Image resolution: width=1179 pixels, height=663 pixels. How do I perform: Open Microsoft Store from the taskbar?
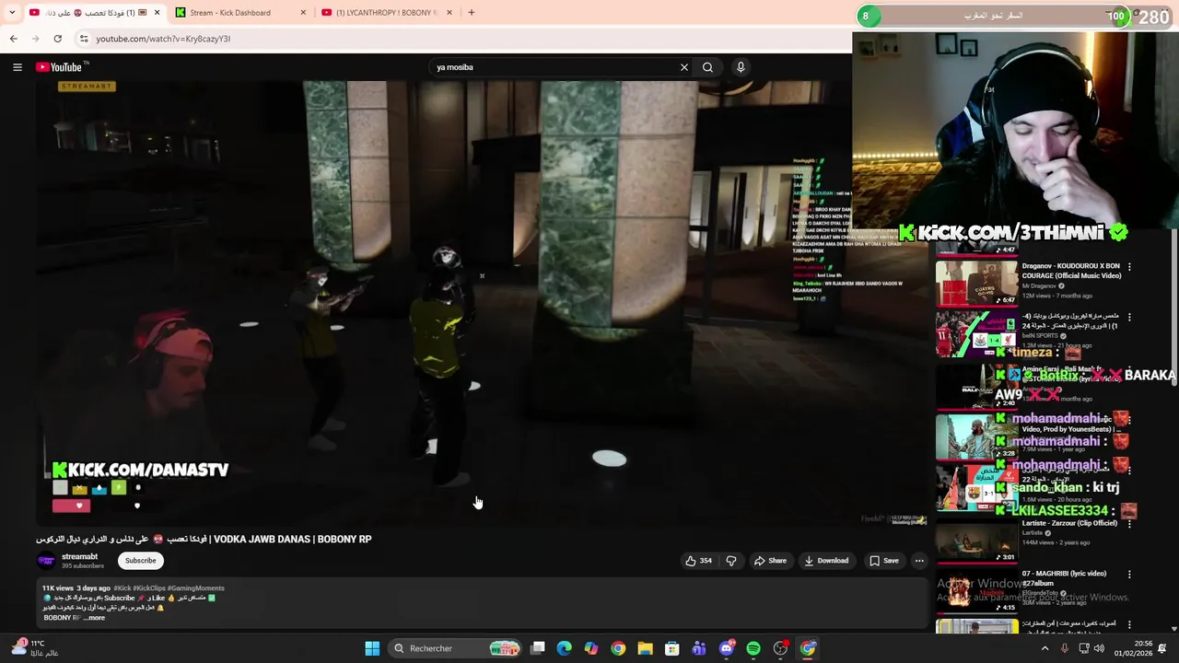672,648
